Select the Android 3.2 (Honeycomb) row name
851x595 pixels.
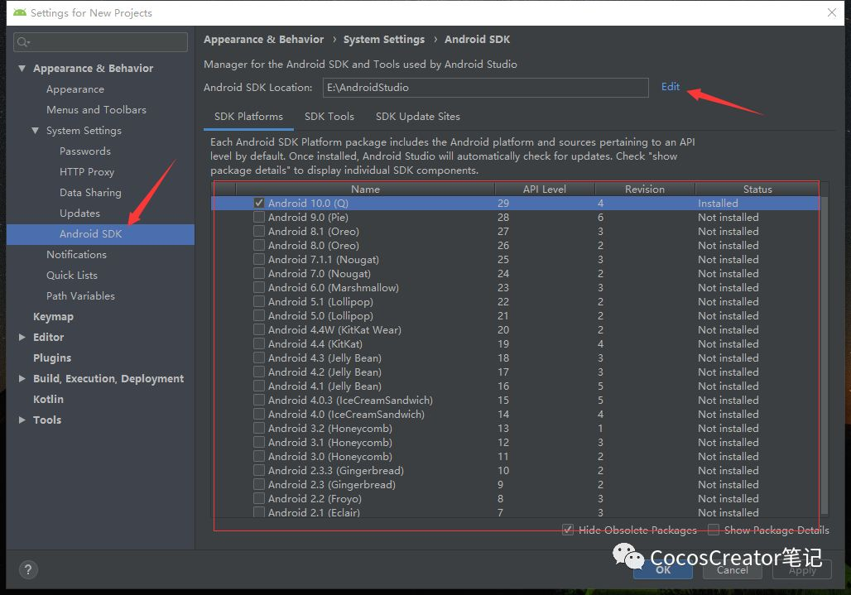click(x=330, y=429)
